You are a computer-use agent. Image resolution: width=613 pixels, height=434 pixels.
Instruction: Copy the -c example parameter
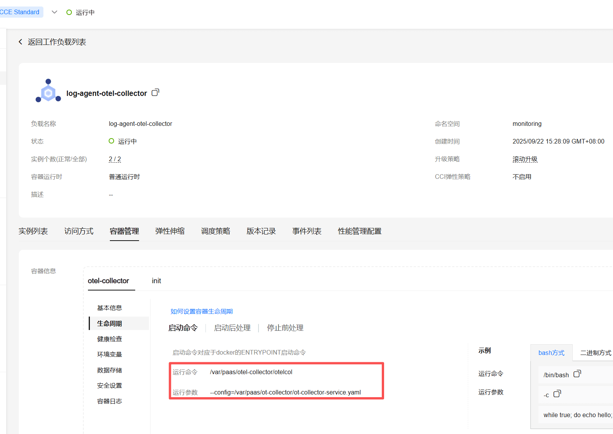click(557, 394)
